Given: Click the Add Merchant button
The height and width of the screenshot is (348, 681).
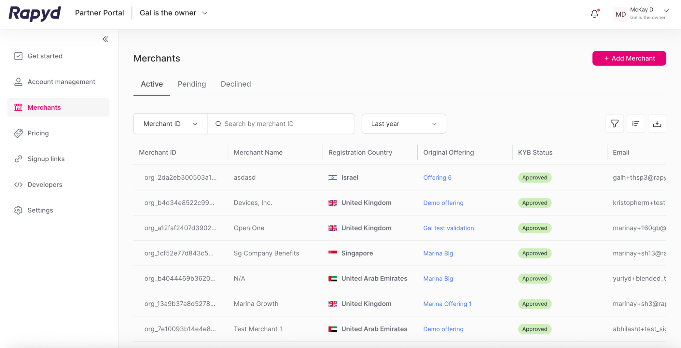Looking at the screenshot, I should [x=629, y=58].
